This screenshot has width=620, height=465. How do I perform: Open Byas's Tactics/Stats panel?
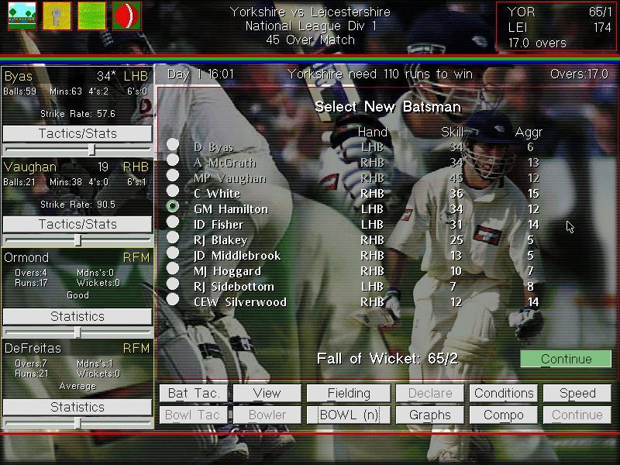coord(77,133)
